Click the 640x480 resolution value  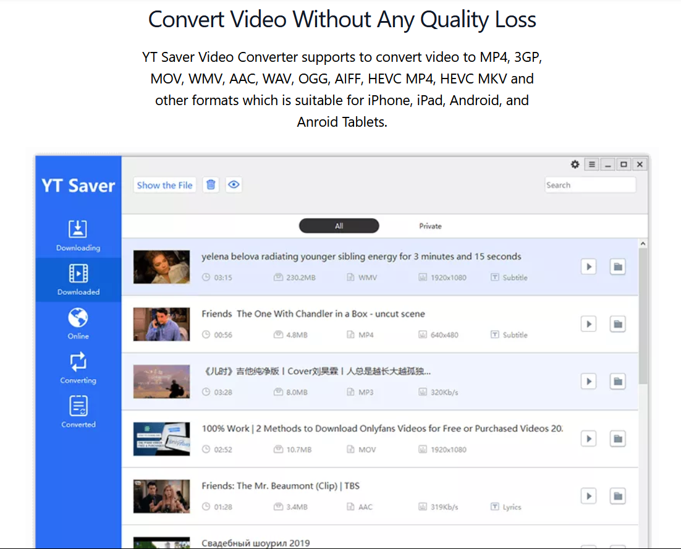444,335
